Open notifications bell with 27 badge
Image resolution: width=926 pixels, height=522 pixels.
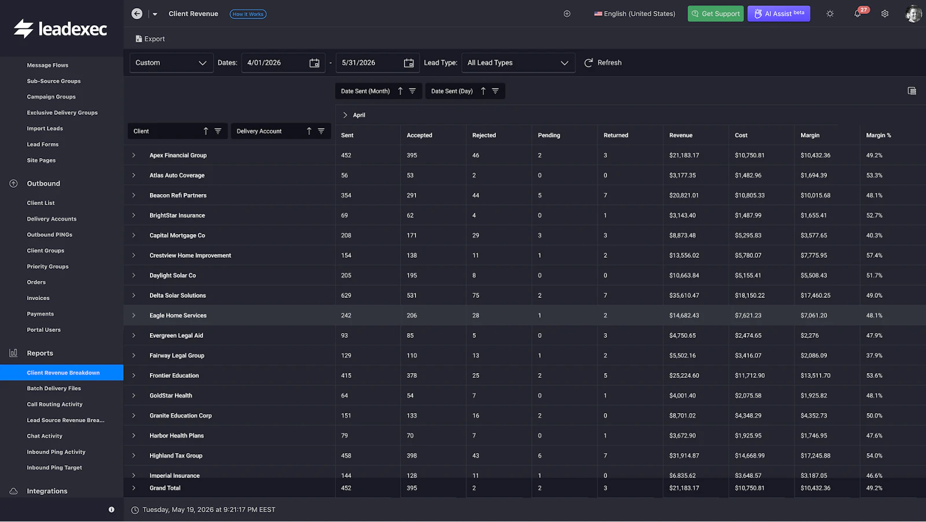[858, 14]
